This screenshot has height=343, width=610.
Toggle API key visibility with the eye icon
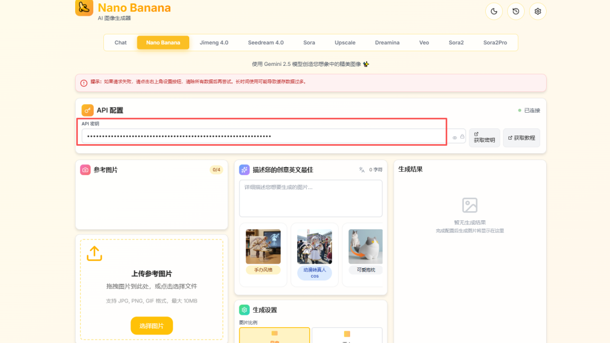click(455, 137)
